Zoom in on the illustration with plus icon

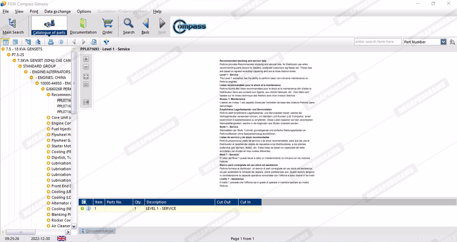click(x=86, y=59)
